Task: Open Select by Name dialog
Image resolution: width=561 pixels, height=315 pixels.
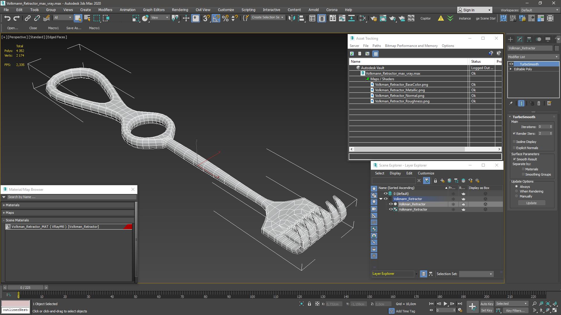Action: click(x=87, y=18)
